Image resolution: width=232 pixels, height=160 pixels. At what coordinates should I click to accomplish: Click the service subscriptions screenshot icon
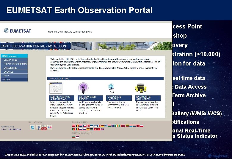56,88
